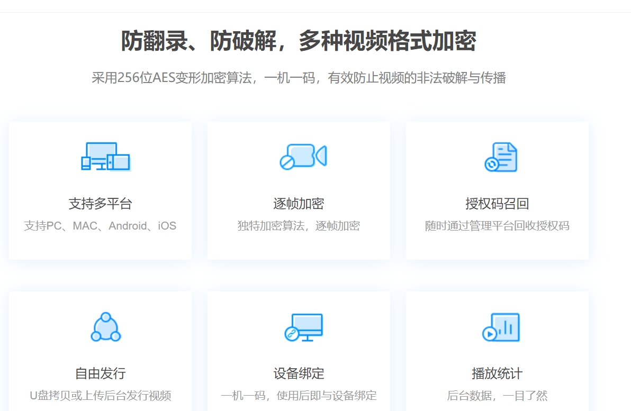Select the 播放统计 card title

point(497,373)
